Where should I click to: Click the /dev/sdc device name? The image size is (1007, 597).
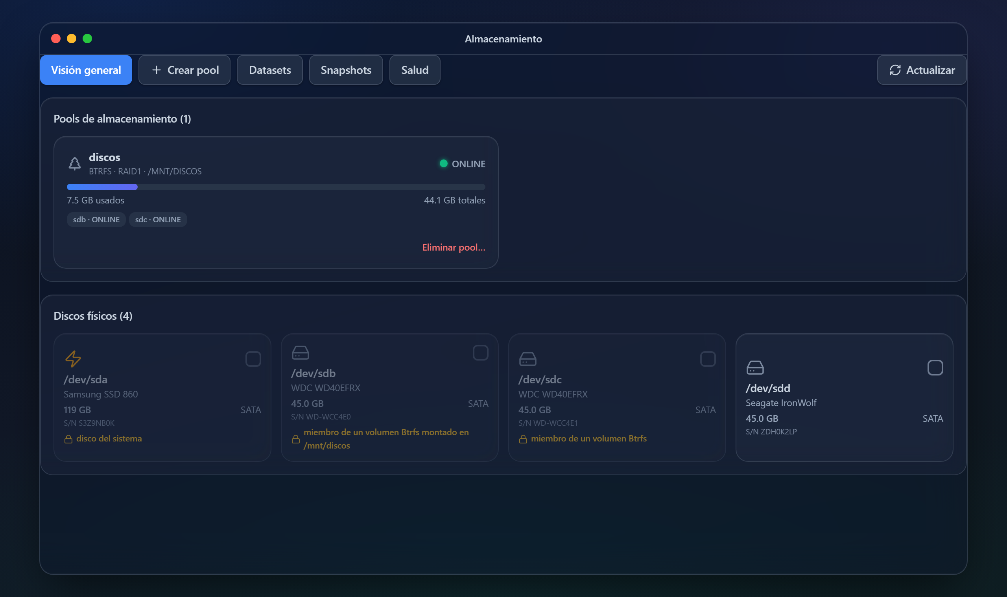[x=540, y=380]
